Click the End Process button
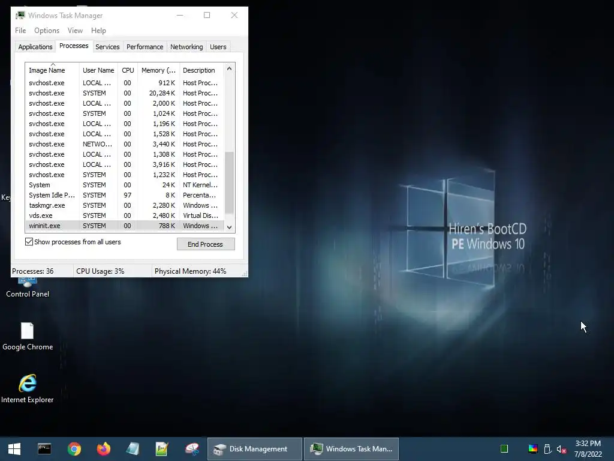Screen dimensions: 614x461 [x=206, y=244]
